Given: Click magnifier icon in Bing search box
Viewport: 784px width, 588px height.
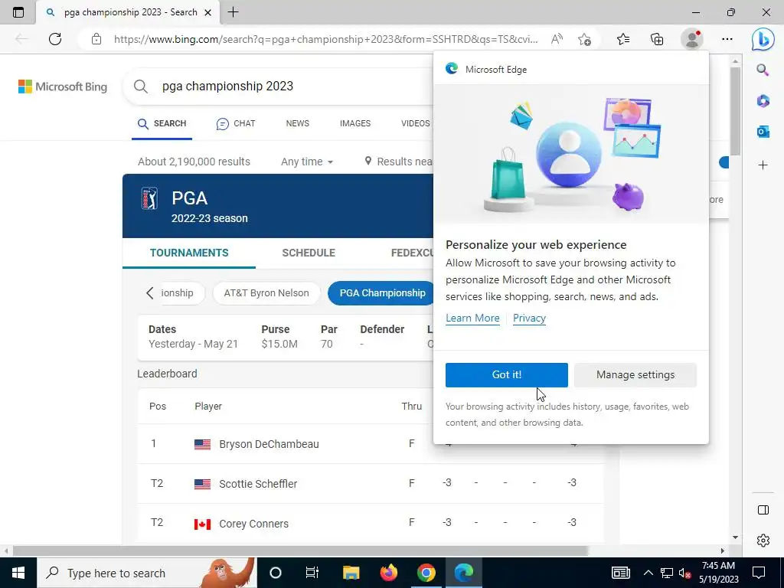Looking at the screenshot, I should [141, 87].
